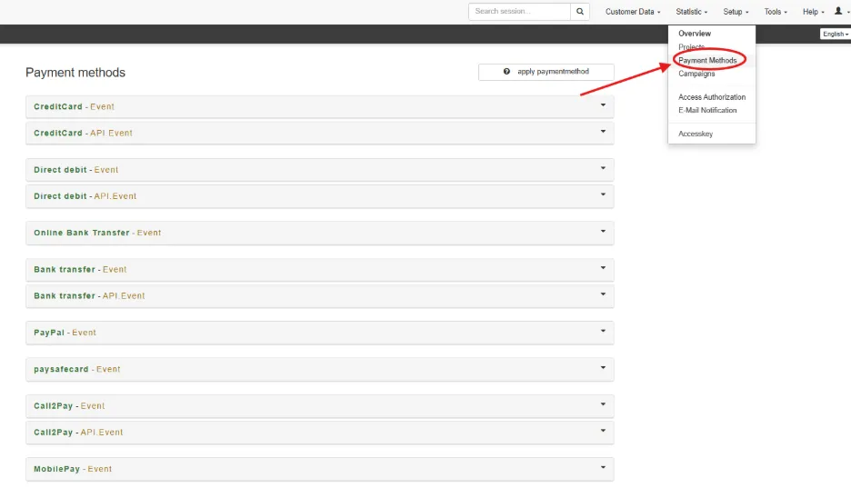Screen dimensions: 851x488
Task: Click the Payment methods page heading
Action: point(75,73)
